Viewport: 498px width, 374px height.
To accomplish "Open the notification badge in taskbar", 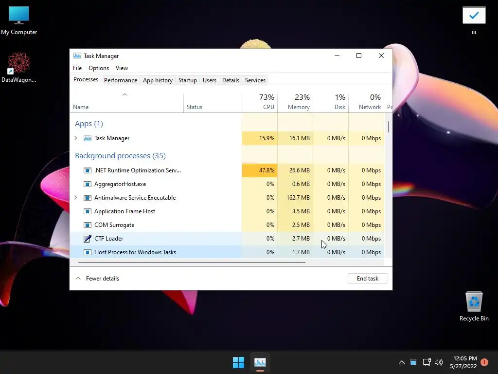I will (x=484, y=362).
